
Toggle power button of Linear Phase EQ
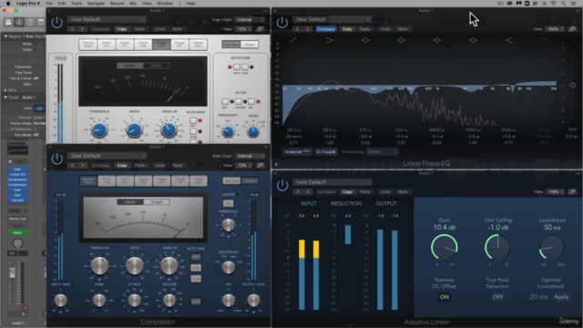click(282, 22)
